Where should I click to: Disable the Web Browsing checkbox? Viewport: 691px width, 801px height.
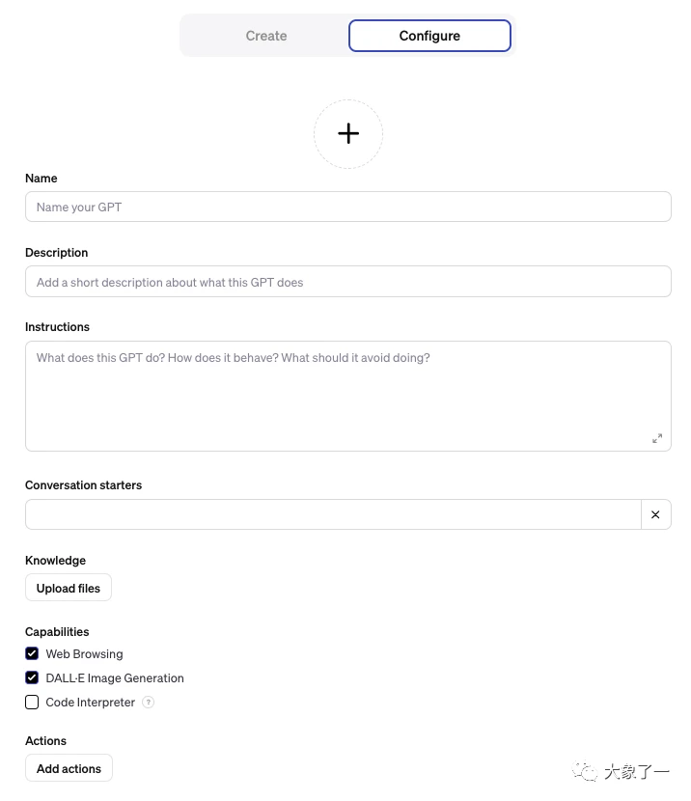(32, 653)
